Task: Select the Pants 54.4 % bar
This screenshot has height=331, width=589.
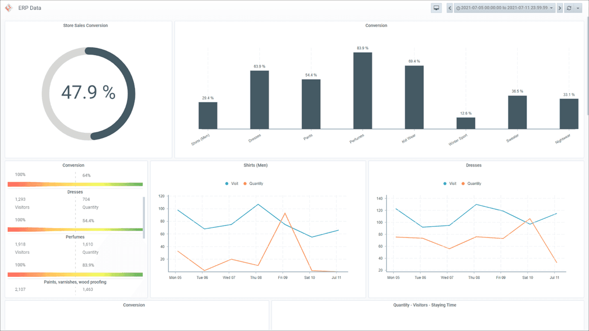Action: (x=311, y=104)
